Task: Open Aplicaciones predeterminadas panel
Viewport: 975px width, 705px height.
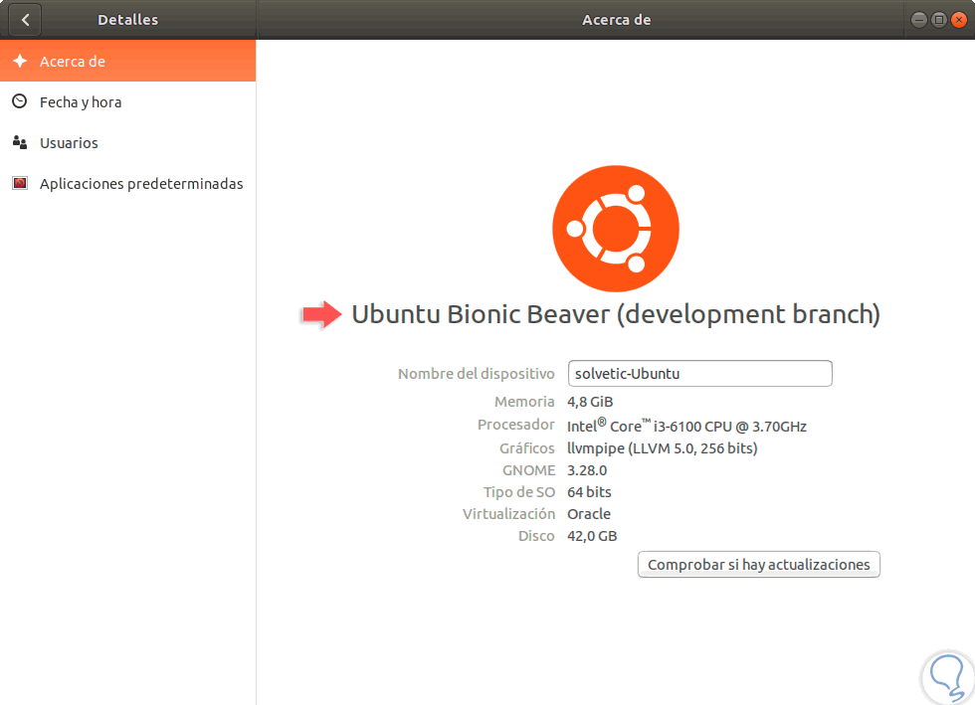Action: 127,184
